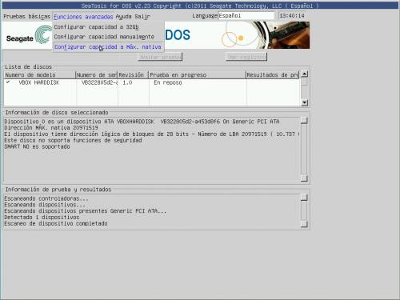The width and height of the screenshot is (400, 300).
Task: Click the Prueba en progreso column header
Action: tap(197, 75)
